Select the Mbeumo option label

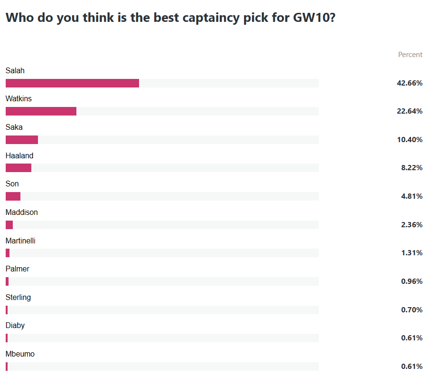click(20, 354)
